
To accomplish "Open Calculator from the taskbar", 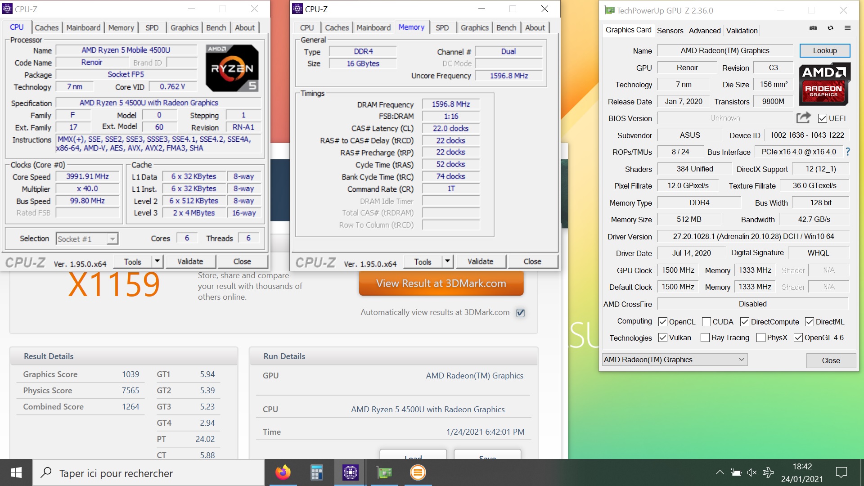I will 317,472.
